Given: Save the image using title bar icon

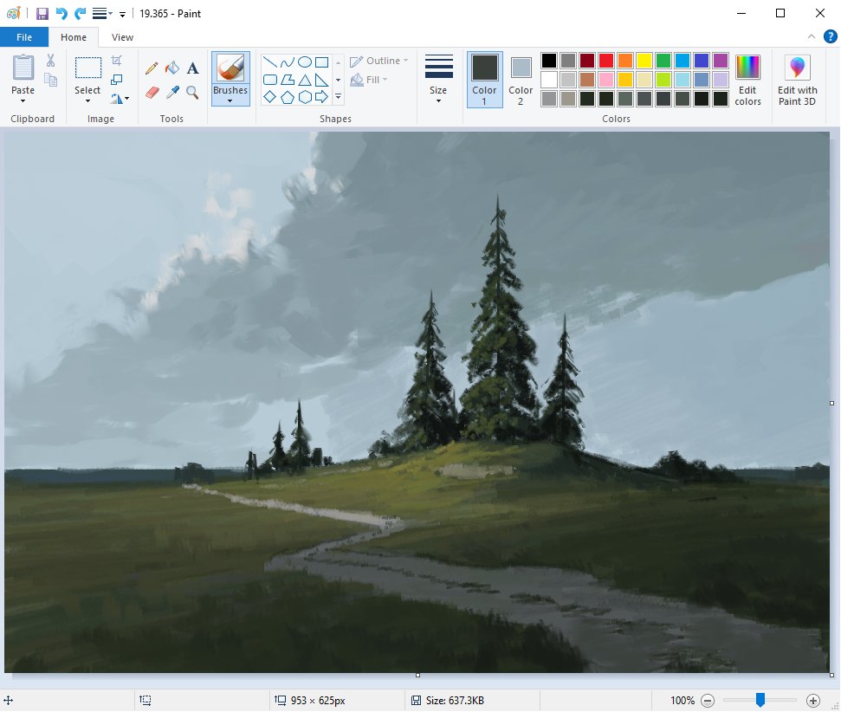Looking at the screenshot, I should [42, 13].
